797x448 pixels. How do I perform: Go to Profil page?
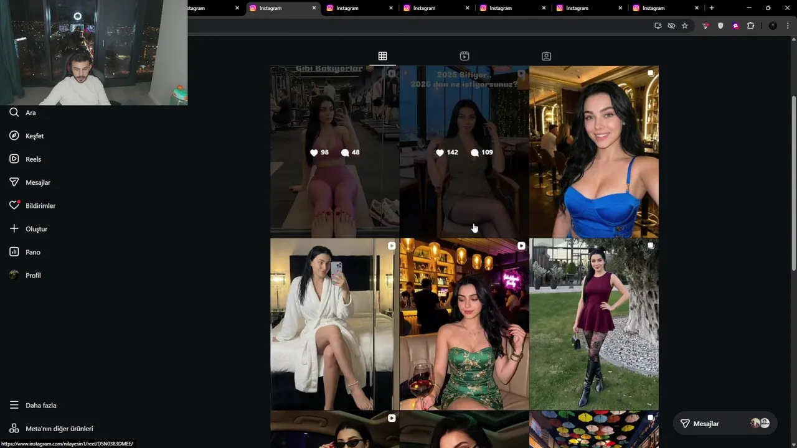coord(25,275)
